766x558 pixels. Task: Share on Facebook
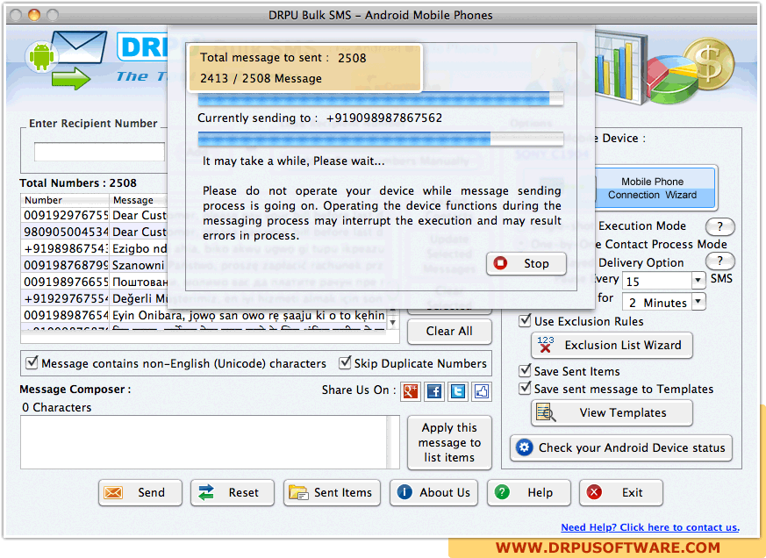click(x=433, y=391)
